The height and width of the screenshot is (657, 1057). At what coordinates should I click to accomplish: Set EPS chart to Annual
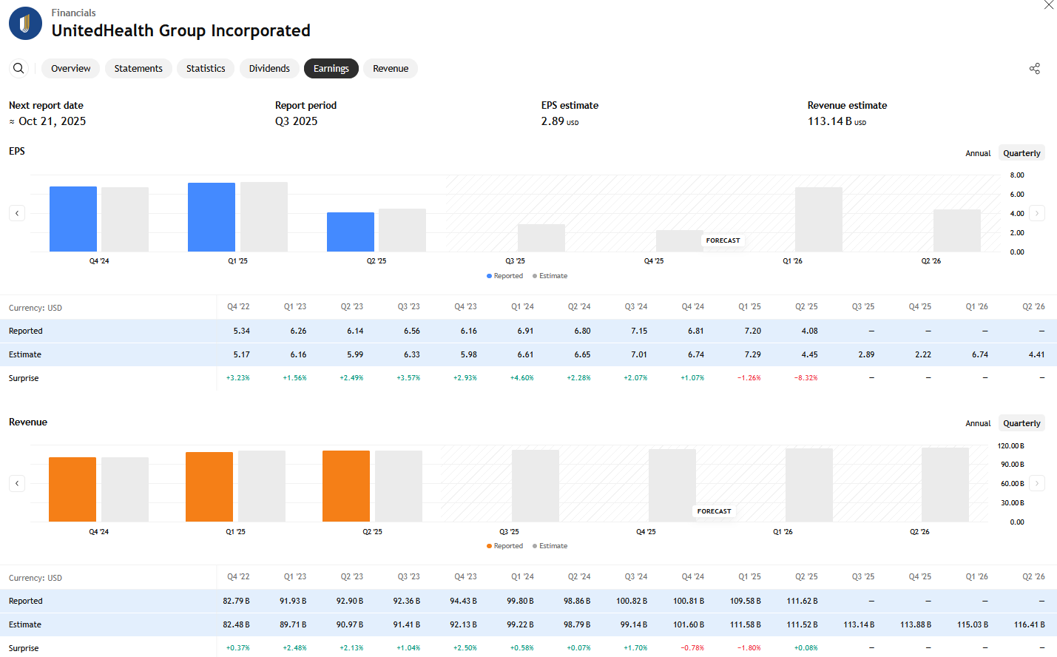[978, 153]
